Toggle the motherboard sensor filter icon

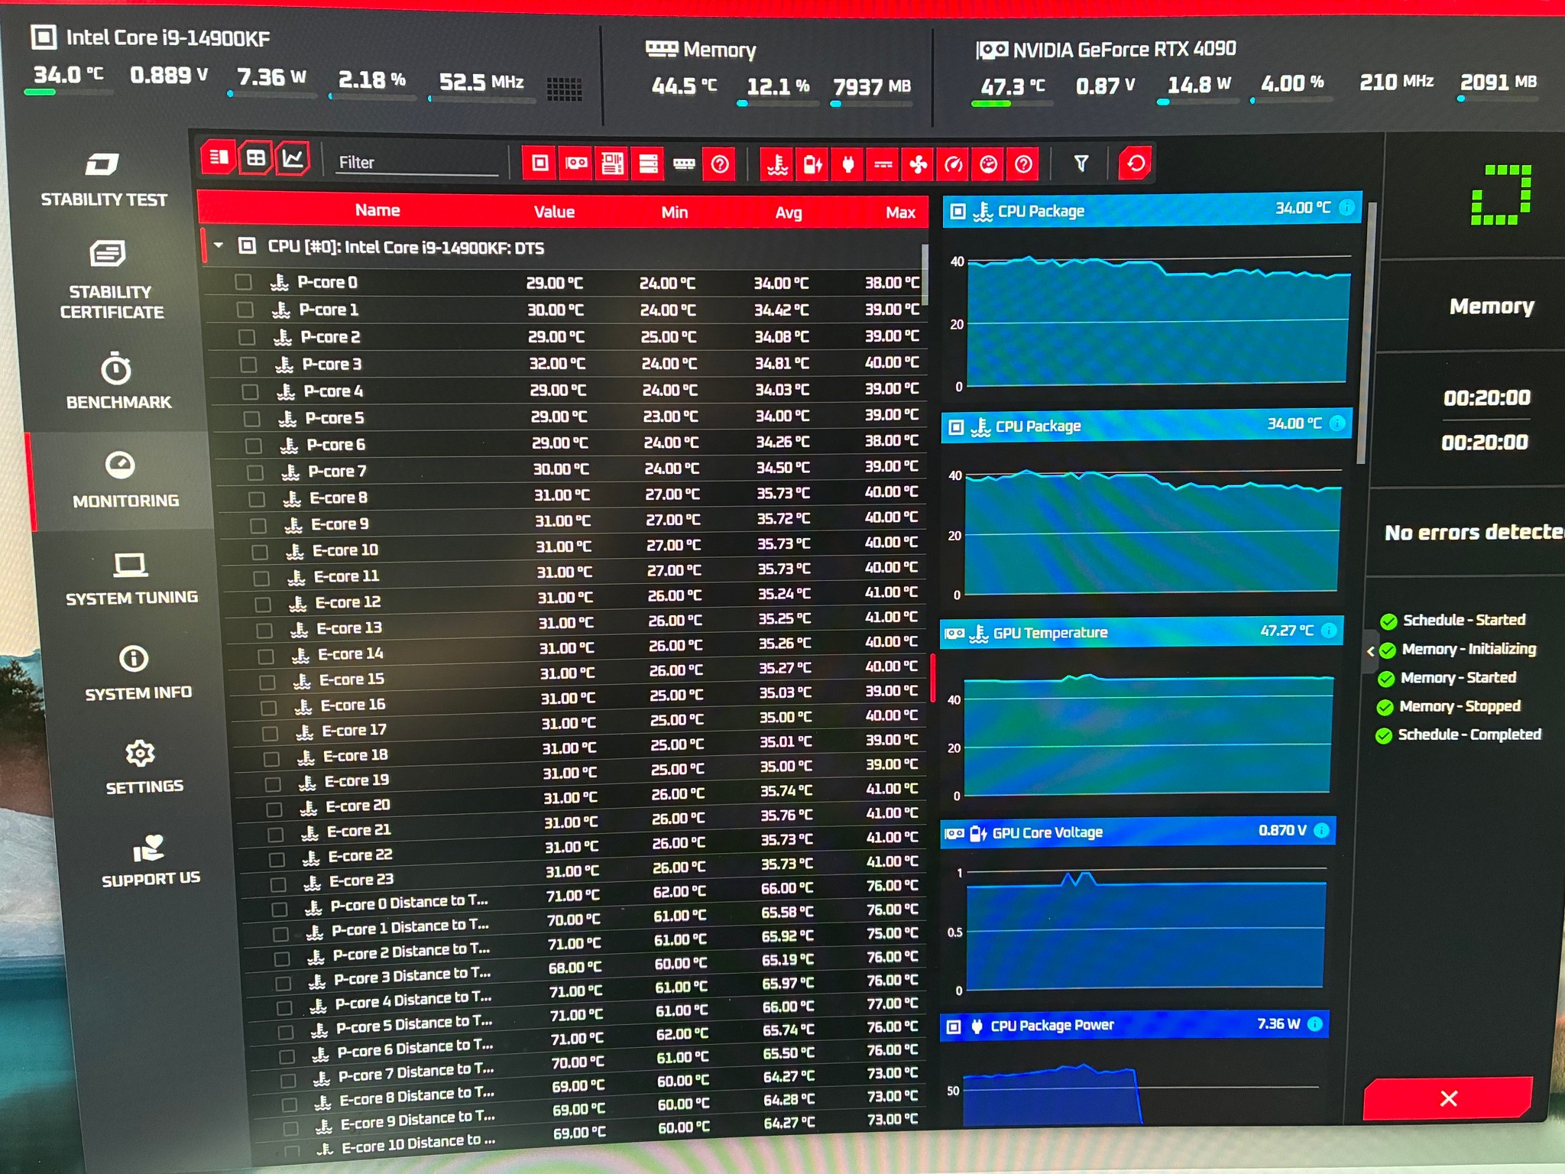612,164
